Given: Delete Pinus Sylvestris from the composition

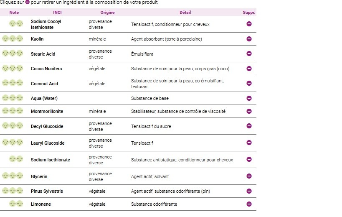Looking at the screenshot, I should [x=249, y=191].
